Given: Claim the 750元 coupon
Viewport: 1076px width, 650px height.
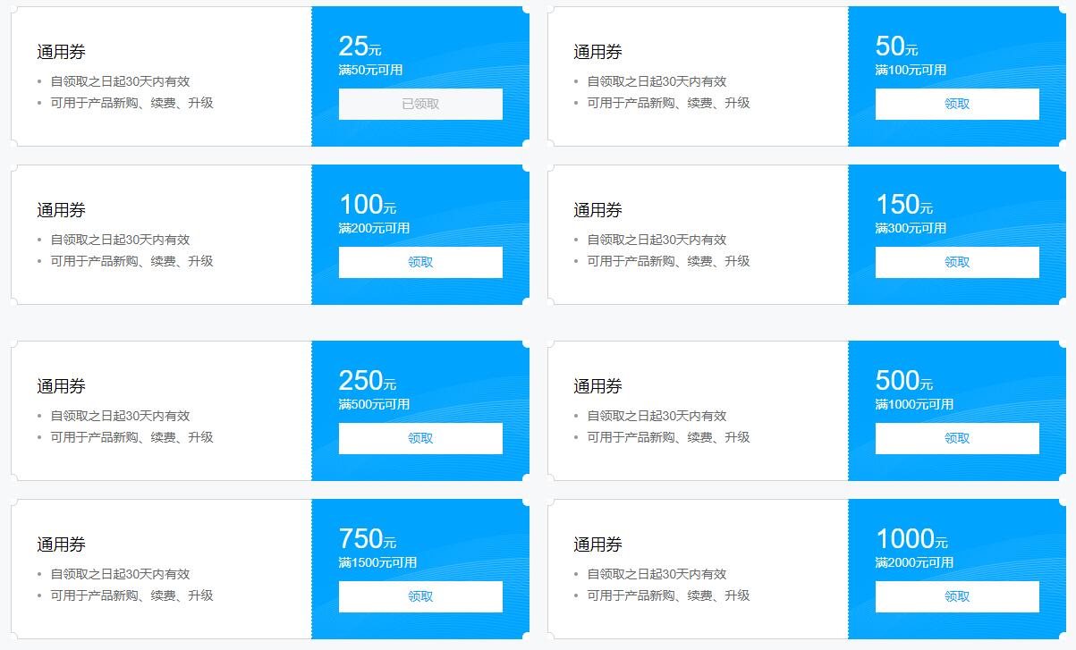Looking at the screenshot, I should click(x=419, y=596).
